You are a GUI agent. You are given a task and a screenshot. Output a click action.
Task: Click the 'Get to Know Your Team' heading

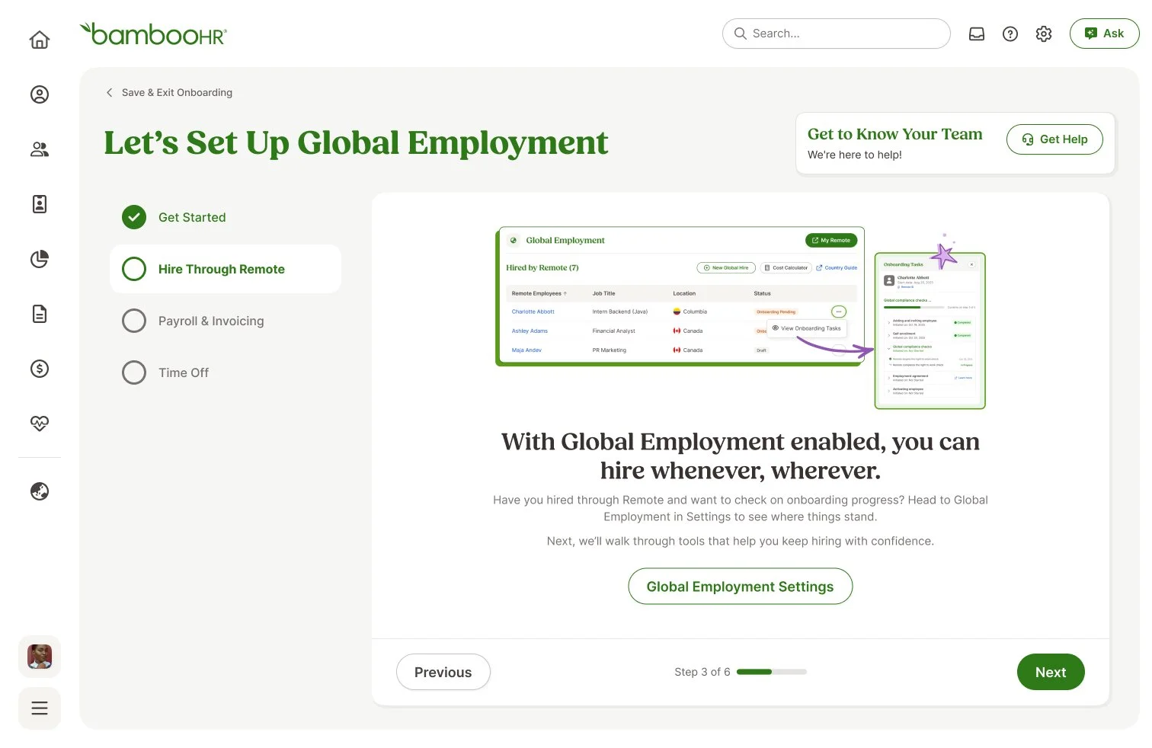pos(895,134)
